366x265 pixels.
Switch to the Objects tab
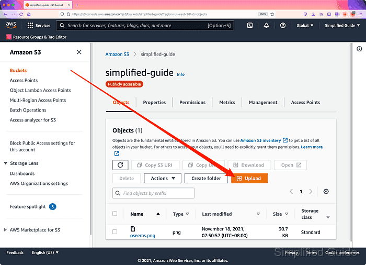121,103
